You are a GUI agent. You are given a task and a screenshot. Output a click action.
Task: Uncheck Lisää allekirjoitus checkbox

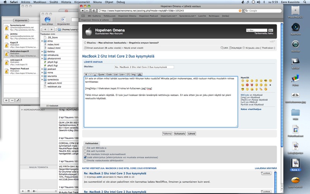tap(85, 158)
